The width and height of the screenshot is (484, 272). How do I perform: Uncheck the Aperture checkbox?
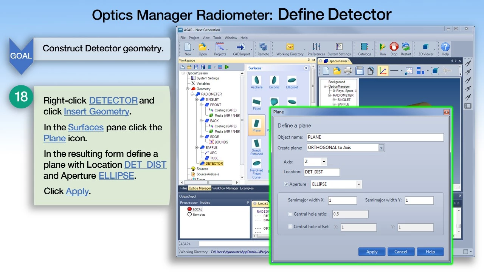(x=286, y=184)
